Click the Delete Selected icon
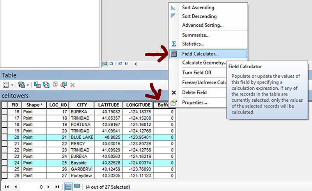312x191 pixels. click(72, 84)
